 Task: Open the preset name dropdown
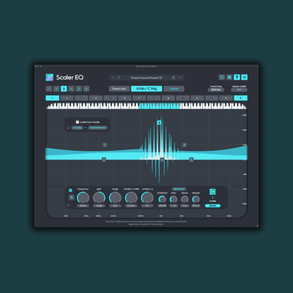[x=146, y=78]
